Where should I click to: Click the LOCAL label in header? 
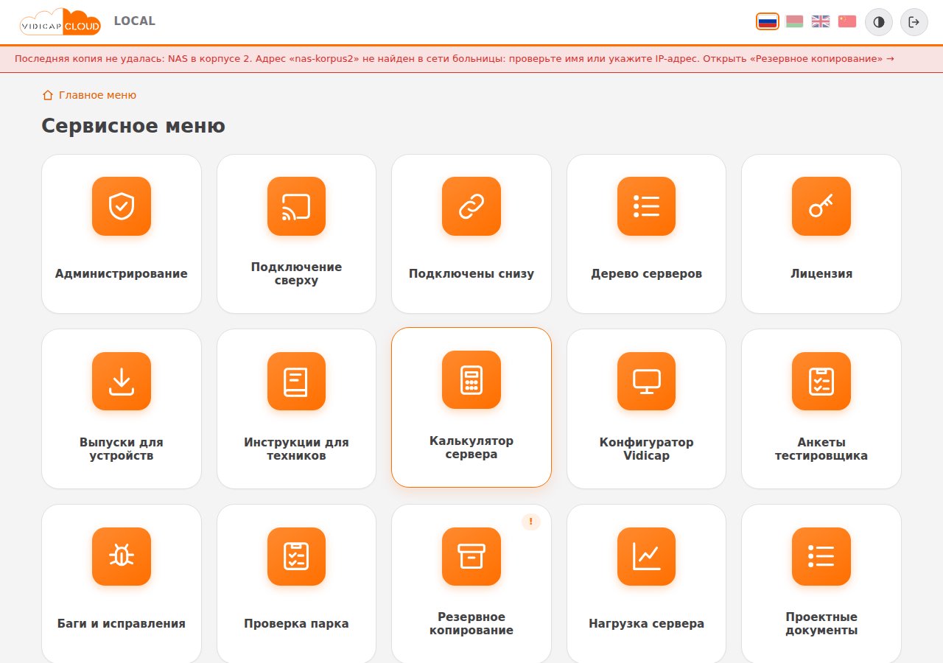(135, 21)
